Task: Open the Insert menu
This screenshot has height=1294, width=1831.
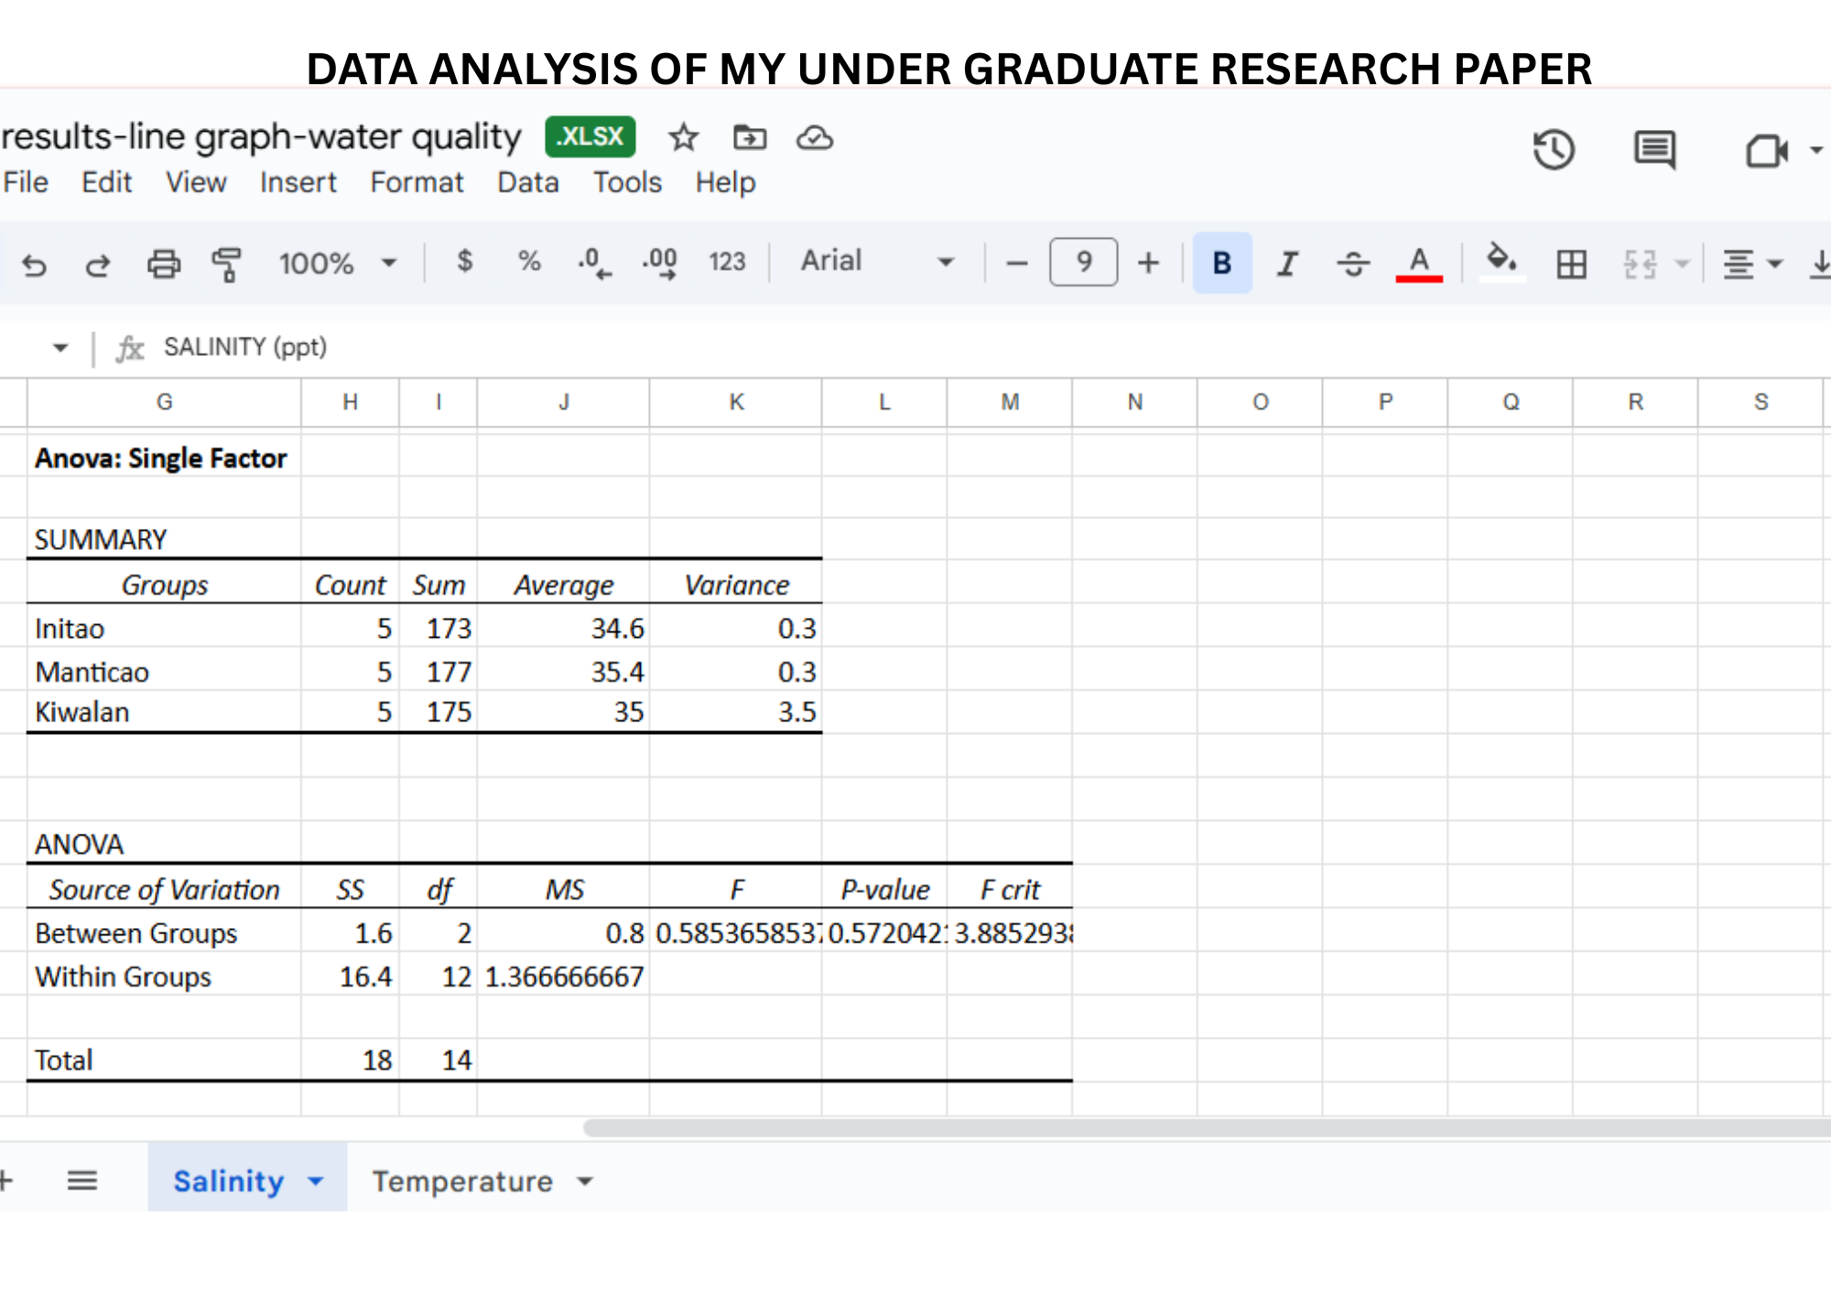Action: click(x=298, y=182)
